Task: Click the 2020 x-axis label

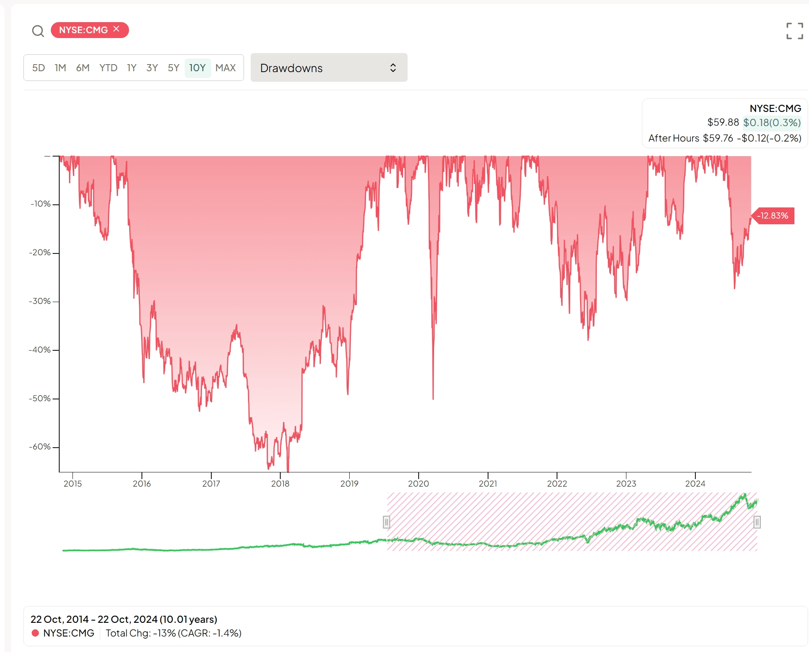Action: point(419,483)
